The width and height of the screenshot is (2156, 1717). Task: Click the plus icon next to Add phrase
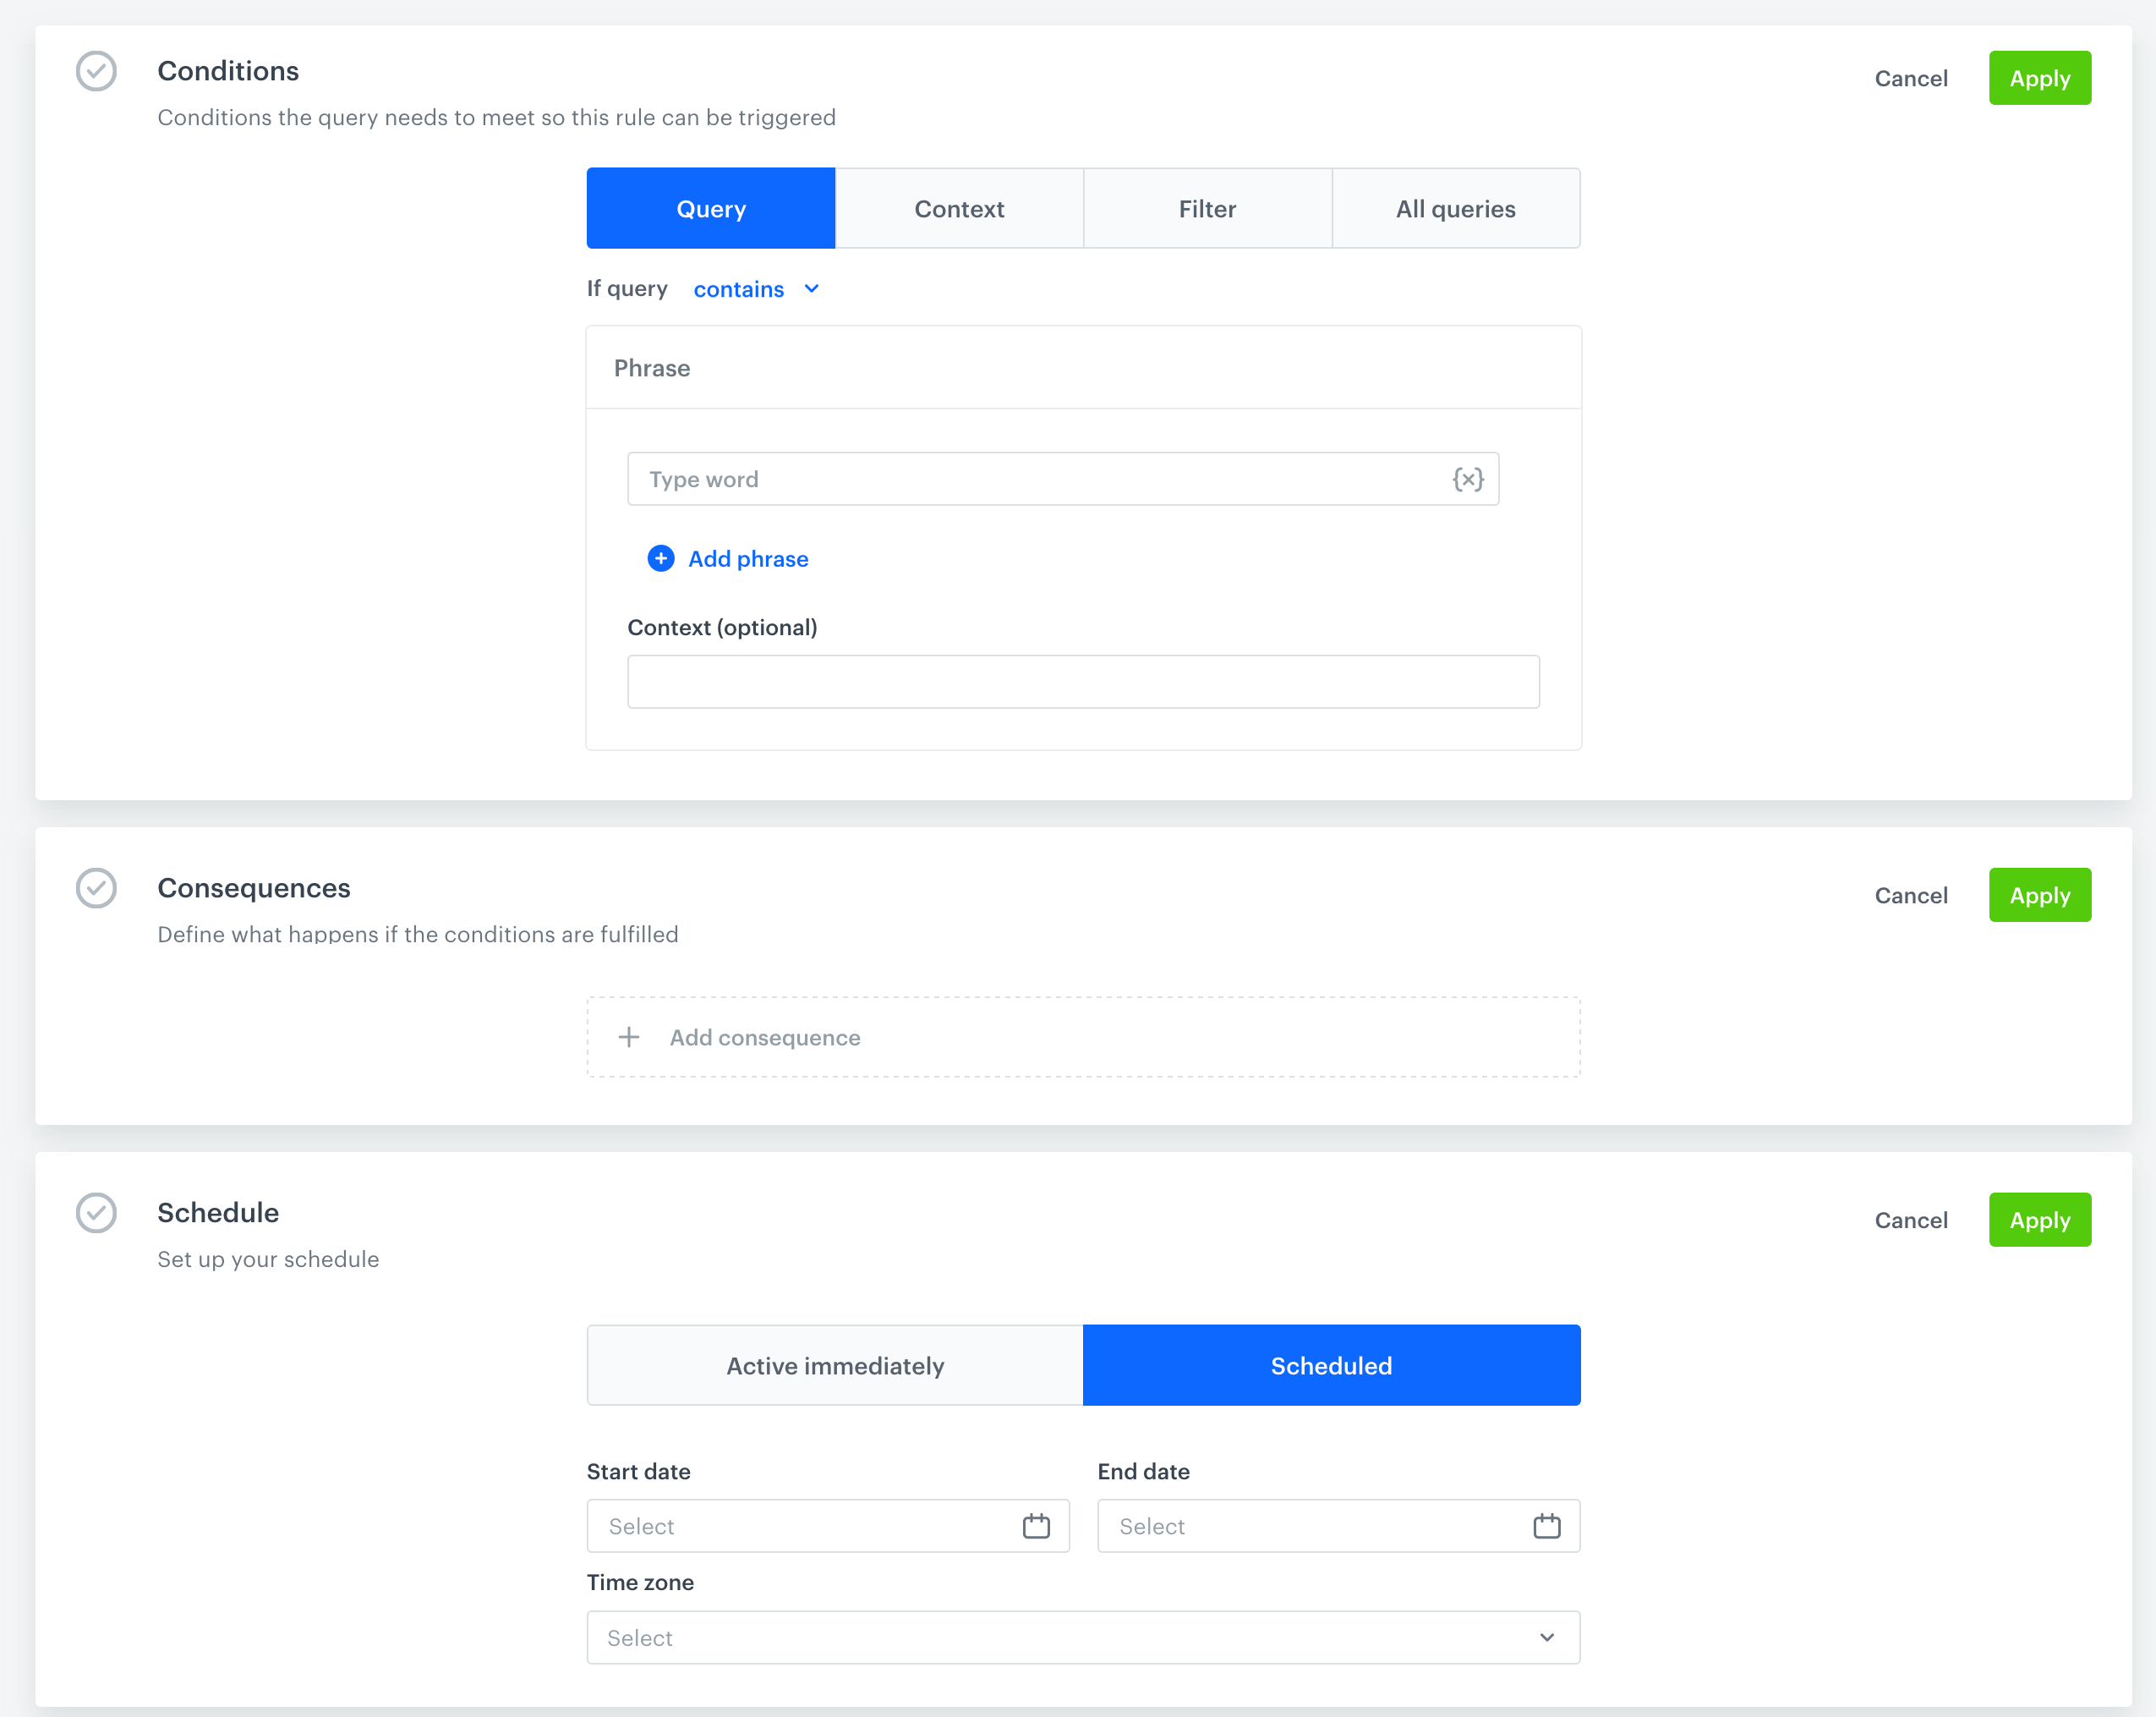click(x=661, y=558)
